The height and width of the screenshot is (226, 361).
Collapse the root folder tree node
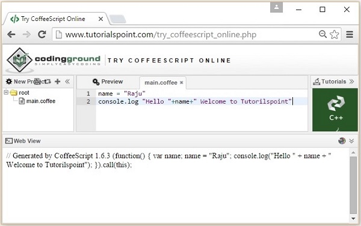point(6,92)
